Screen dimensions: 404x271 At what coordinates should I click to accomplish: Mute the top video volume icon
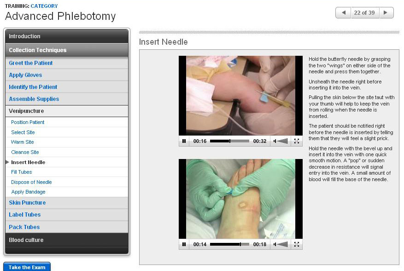(275, 141)
